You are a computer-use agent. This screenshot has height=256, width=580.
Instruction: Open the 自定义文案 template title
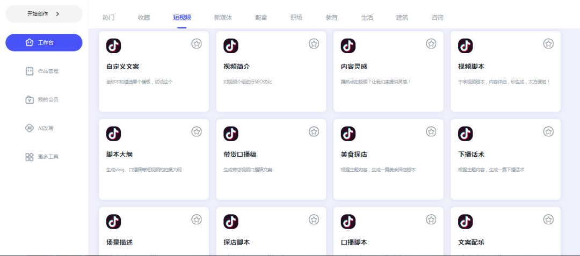(x=123, y=67)
